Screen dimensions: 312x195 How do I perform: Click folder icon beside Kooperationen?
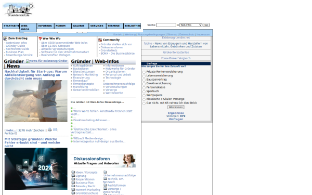coord(73,179)
